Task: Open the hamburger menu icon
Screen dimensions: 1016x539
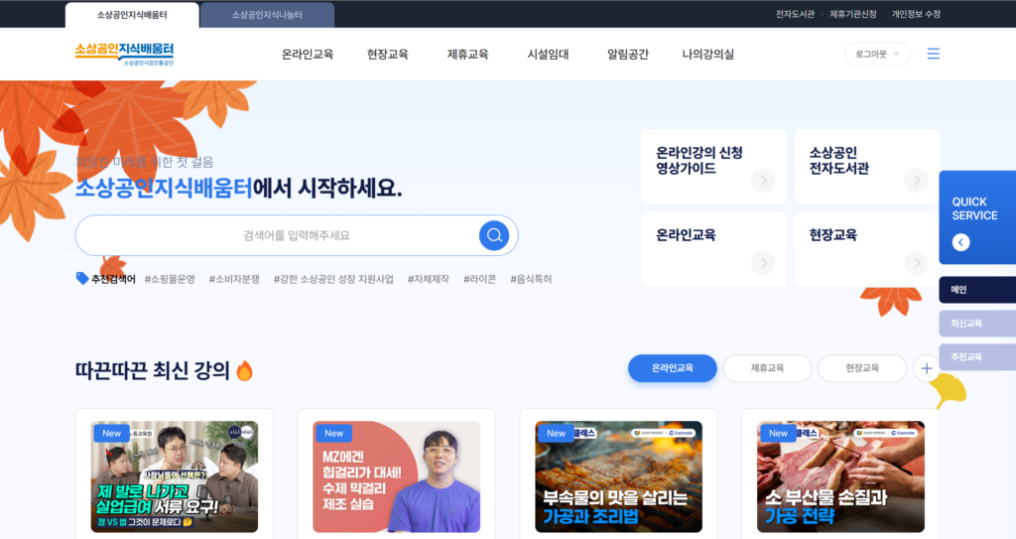Action: [x=933, y=54]
